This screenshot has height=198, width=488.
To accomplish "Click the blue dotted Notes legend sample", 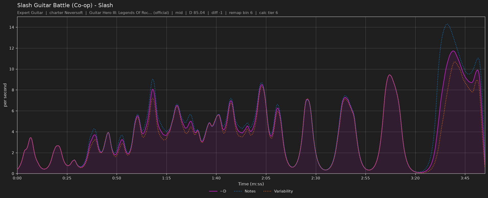I will point(238,191).
